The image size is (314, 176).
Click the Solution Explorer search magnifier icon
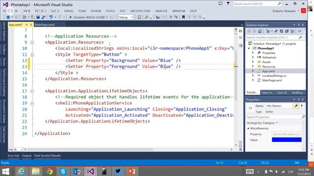pyautogui.click(x=300, y=38)
